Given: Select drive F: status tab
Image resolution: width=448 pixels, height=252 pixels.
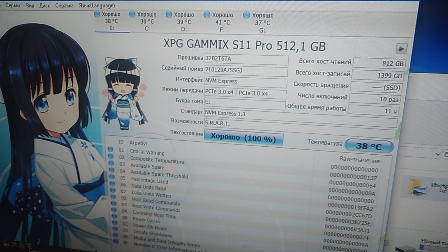Looking at the screenshot, I should [222, 22].
